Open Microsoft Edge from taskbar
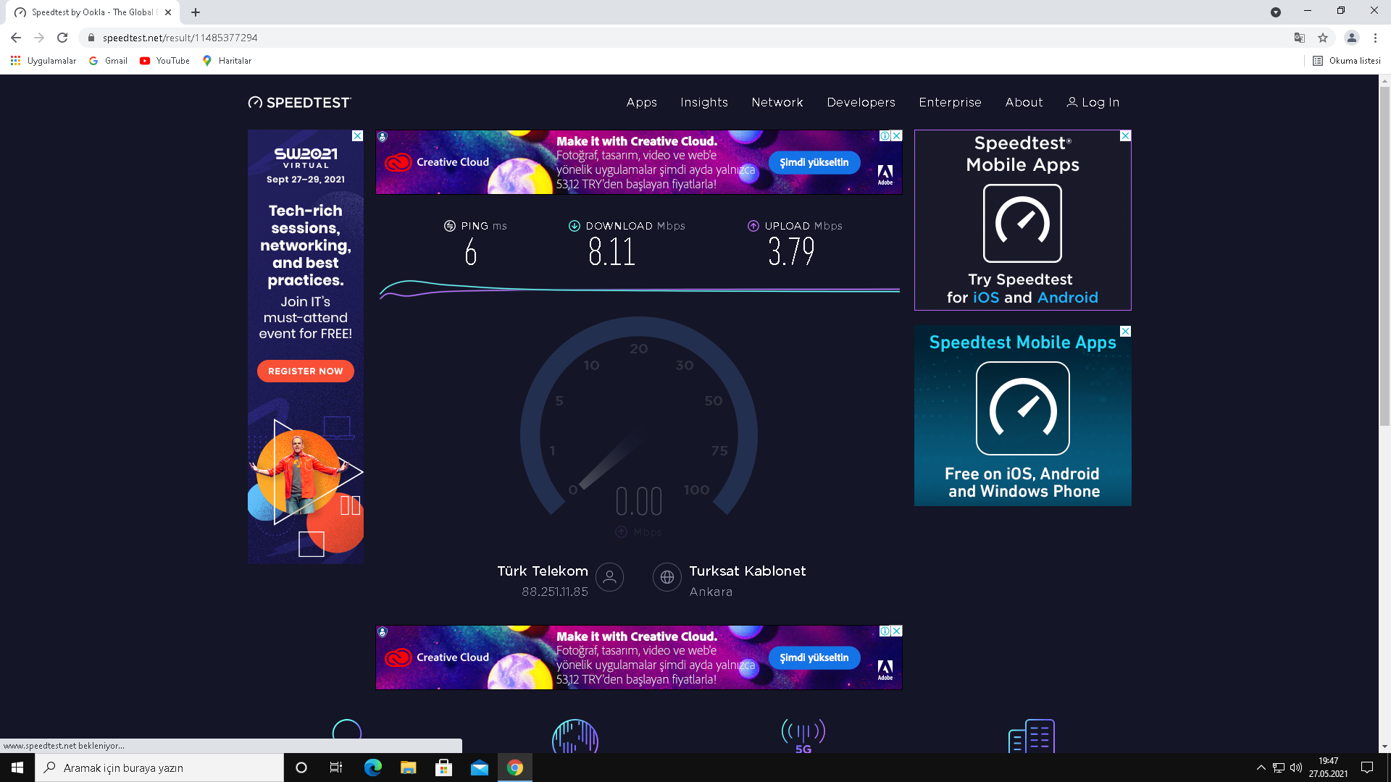Viewport: 1391px width, 782px height. tap(372, 768)
